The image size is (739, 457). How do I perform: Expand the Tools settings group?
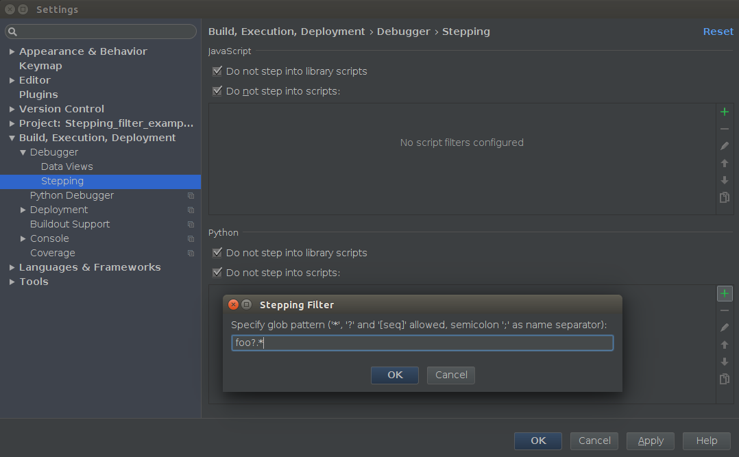[12, 282]
